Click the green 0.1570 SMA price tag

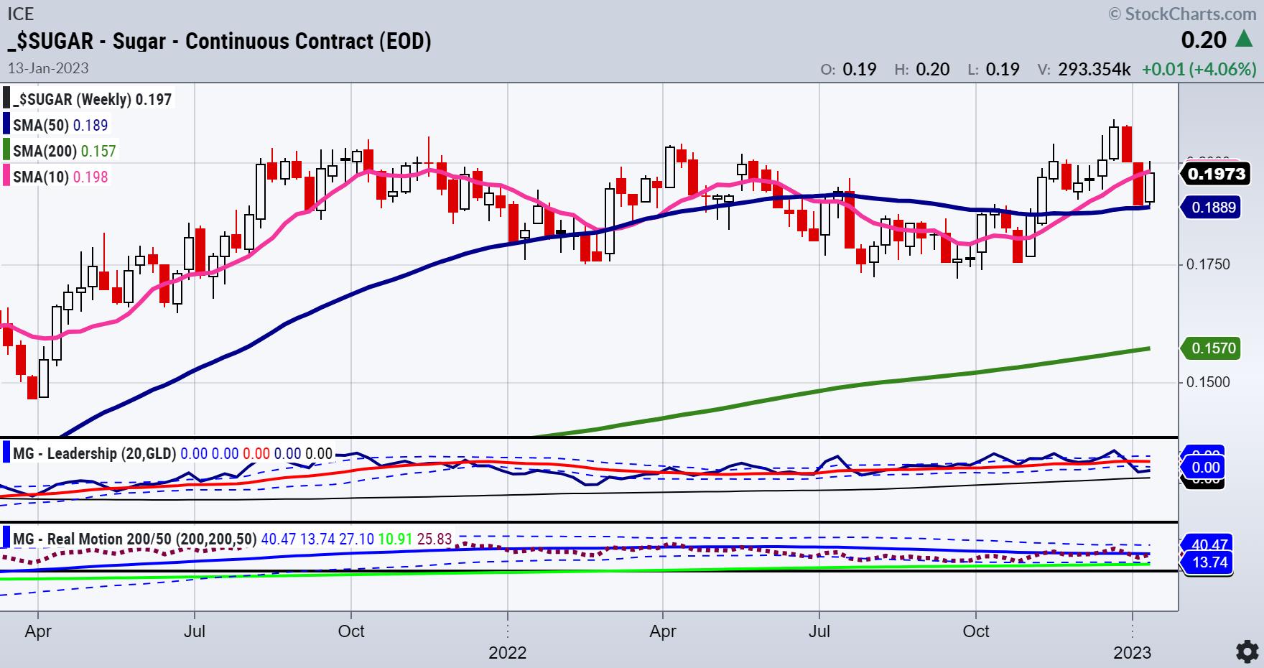click(1213, 348)
